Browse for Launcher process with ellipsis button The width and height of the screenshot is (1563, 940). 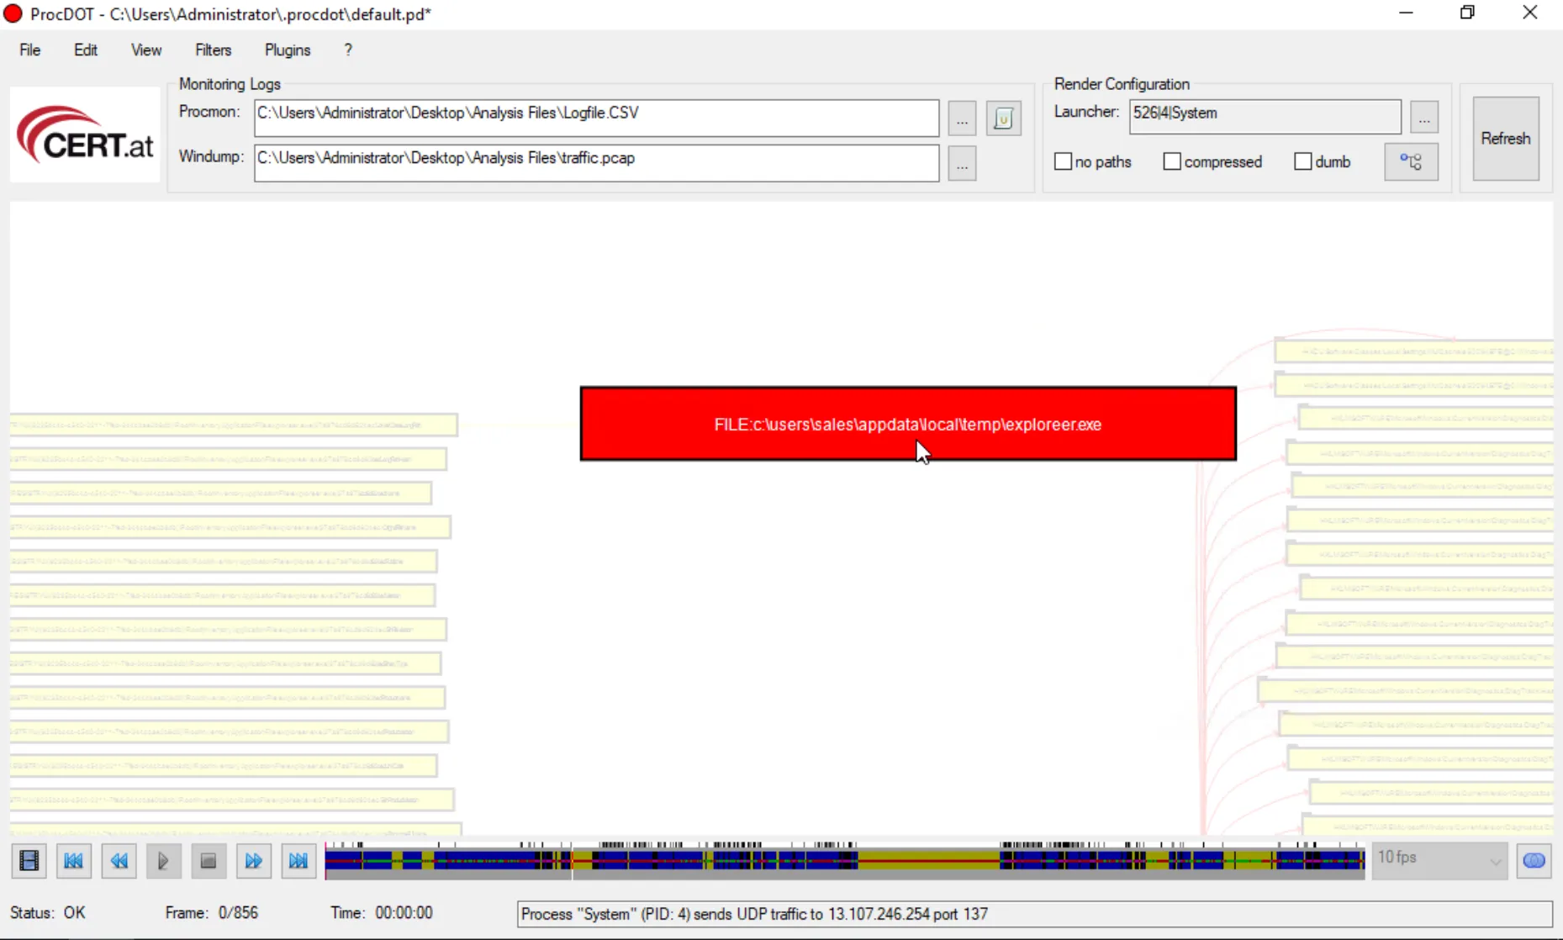click(1424, 118)
